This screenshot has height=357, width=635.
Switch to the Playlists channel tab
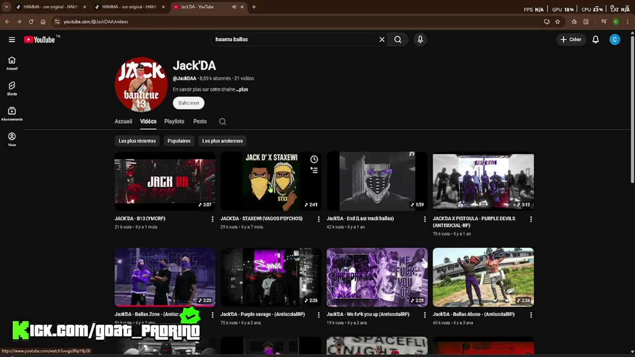pyautogui.click(x=174, y=121)
